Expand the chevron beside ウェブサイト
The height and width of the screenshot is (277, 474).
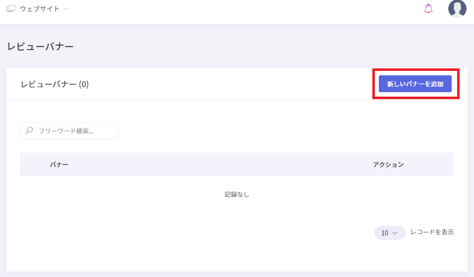(x=66, y=9)
